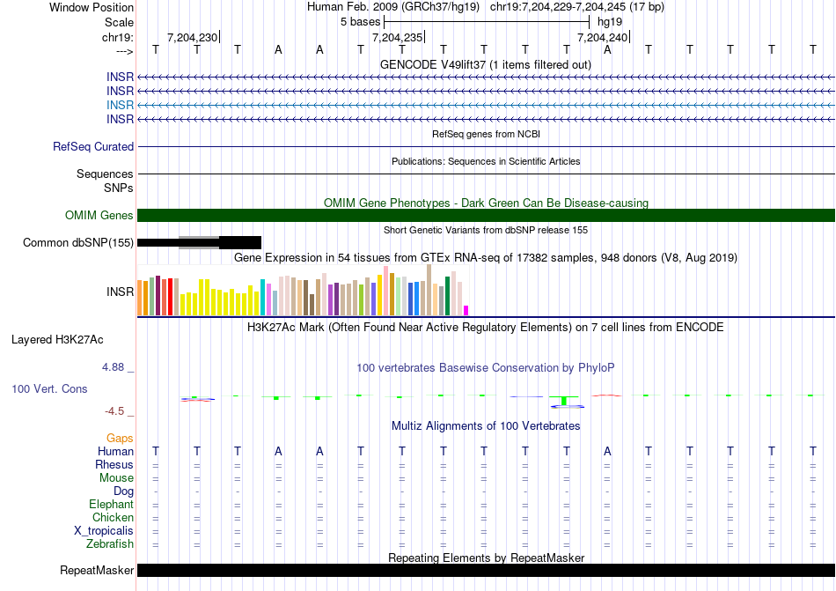Select the Zebrafish species label

click(x=110, y=544)
